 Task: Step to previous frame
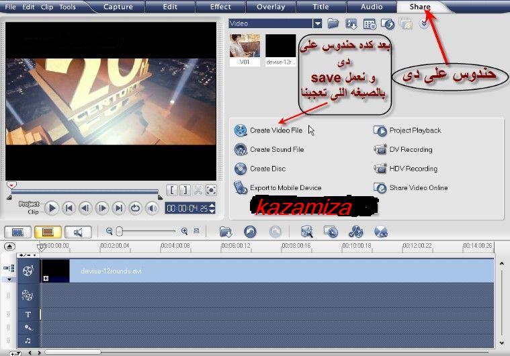click(85, 208)
